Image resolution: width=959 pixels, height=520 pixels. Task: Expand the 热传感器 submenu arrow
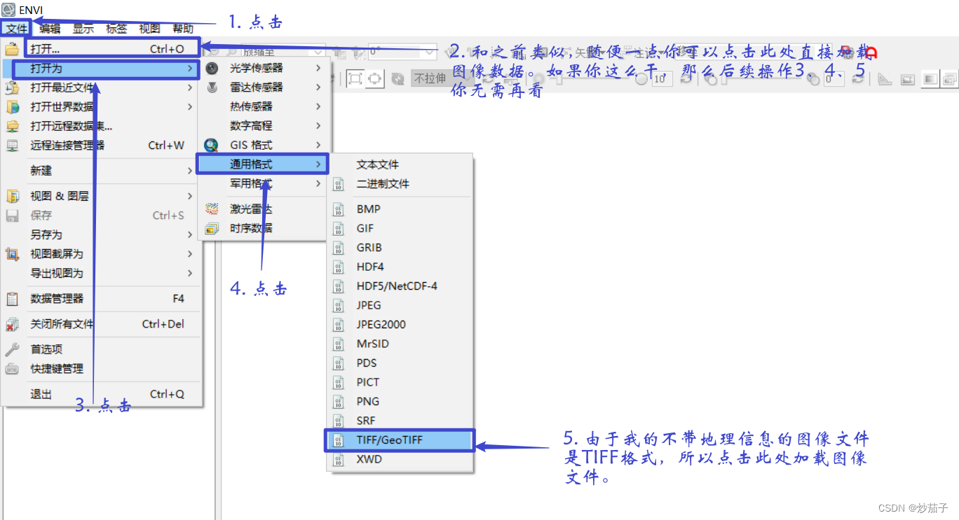pos(318,106)
